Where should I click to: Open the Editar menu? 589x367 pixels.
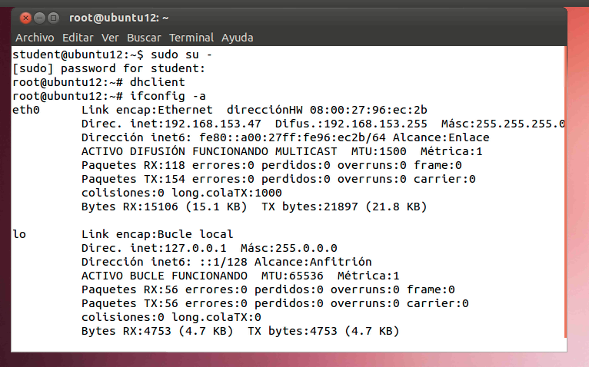click(x=78, y=38)
